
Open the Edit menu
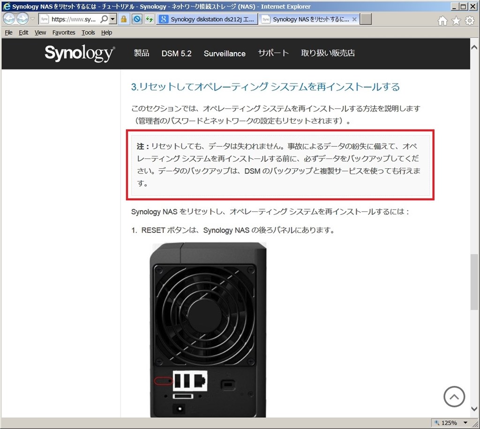(23, 32)
